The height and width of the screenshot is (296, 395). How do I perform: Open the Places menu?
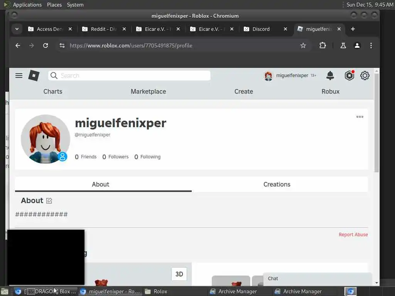click(x=54, y=5)
